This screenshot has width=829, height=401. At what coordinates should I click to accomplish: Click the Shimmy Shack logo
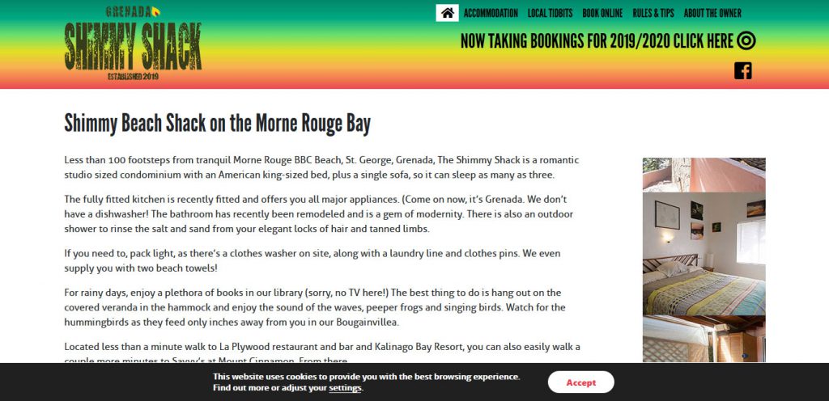coord(133,43)
